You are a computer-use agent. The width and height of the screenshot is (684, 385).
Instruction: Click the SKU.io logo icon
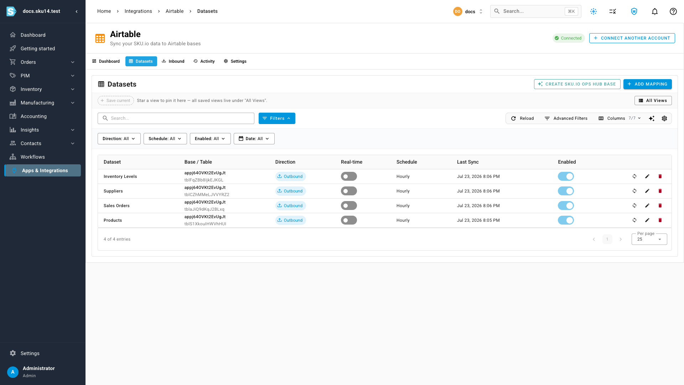[x=11, y=11]
